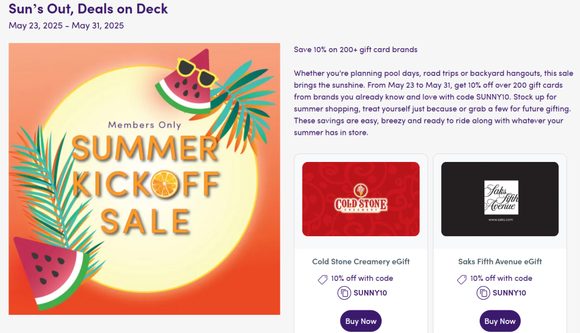Image resolution: width=580 pixels, height=333 pixels.
Task: Select the SUNNY10 code text under Cold Stone
Action: click(370, 293)
